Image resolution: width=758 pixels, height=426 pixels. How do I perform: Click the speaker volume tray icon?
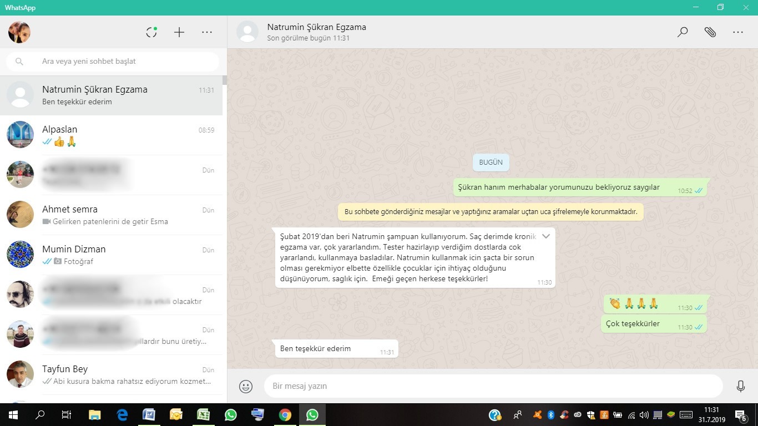[644, 415]
